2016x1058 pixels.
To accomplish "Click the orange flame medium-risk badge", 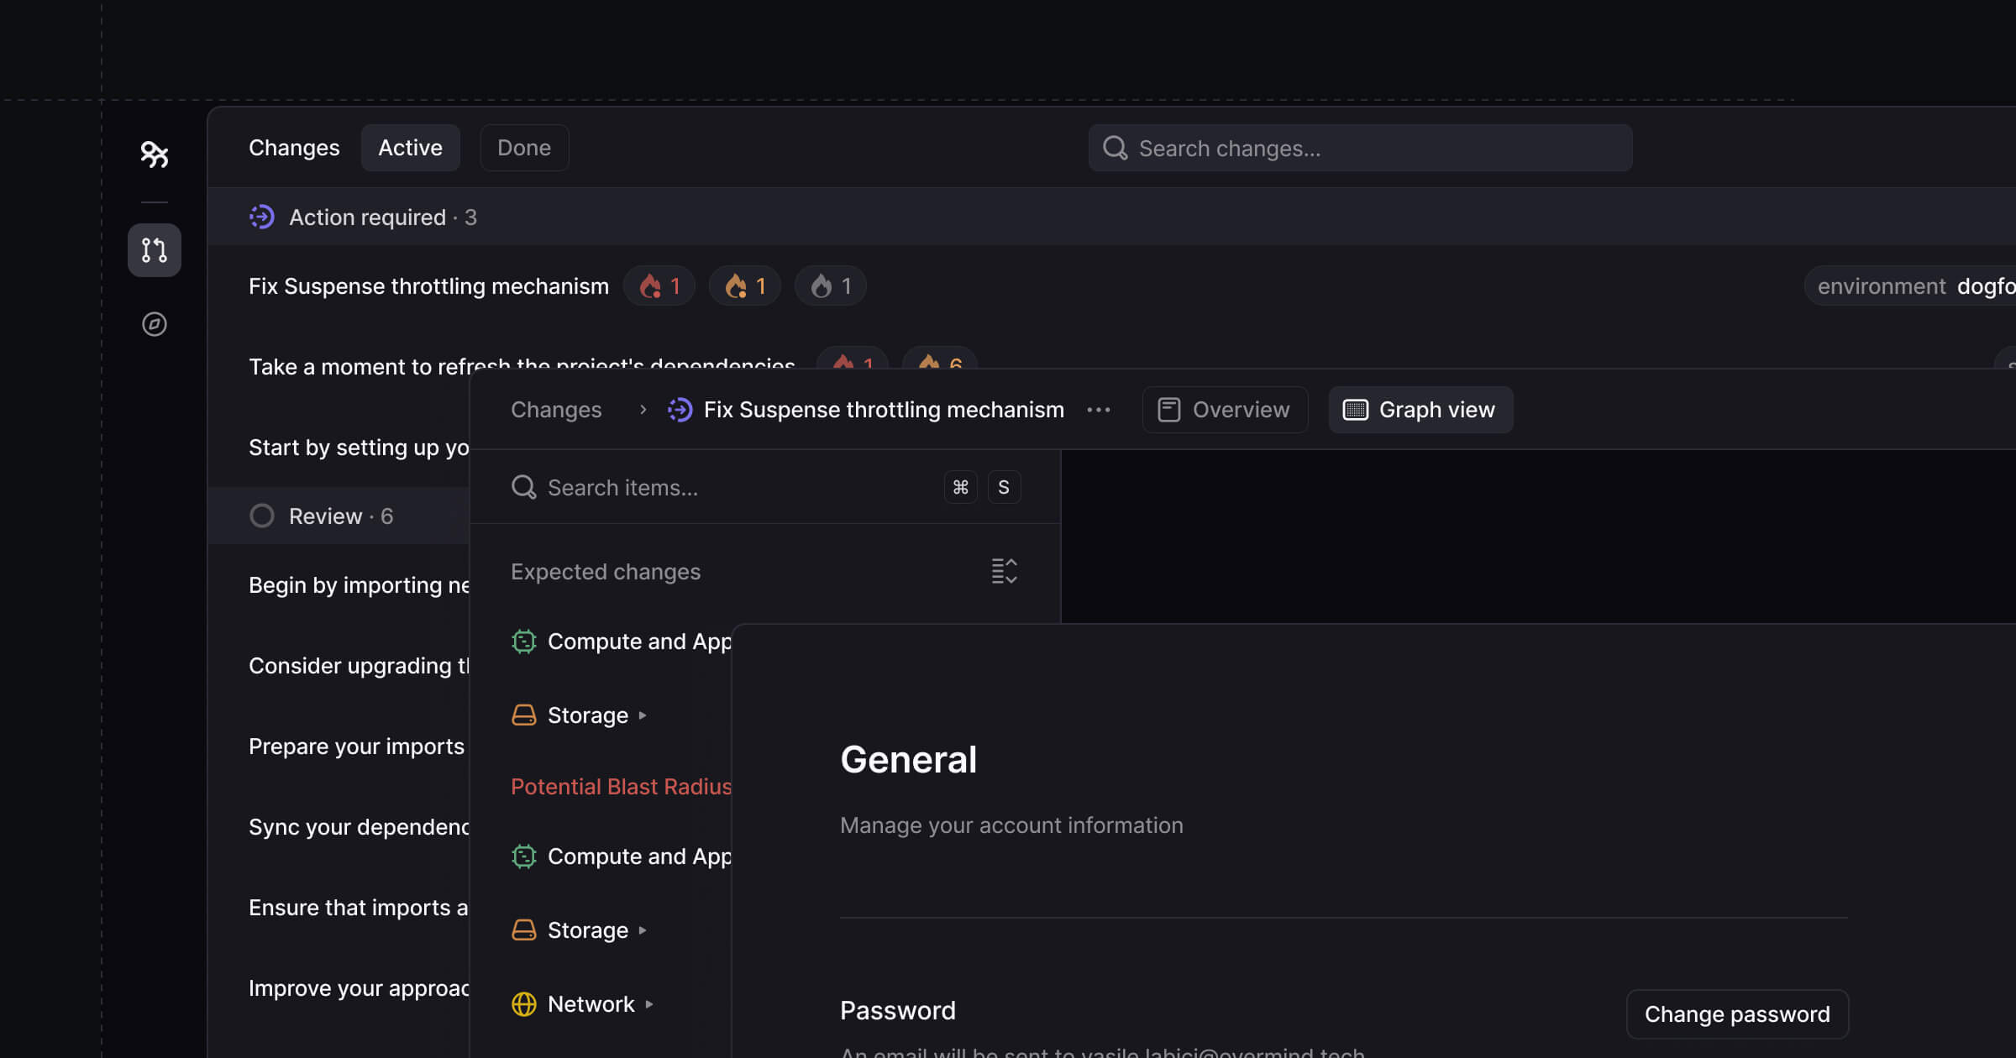I will pos(745,286).
